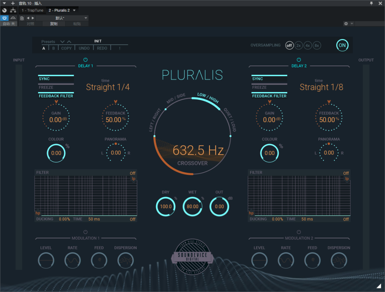Viewport: 385px width, 292px height.
Task: Select QUIET / LOUD split mode
Action: [x=230, y=120]
